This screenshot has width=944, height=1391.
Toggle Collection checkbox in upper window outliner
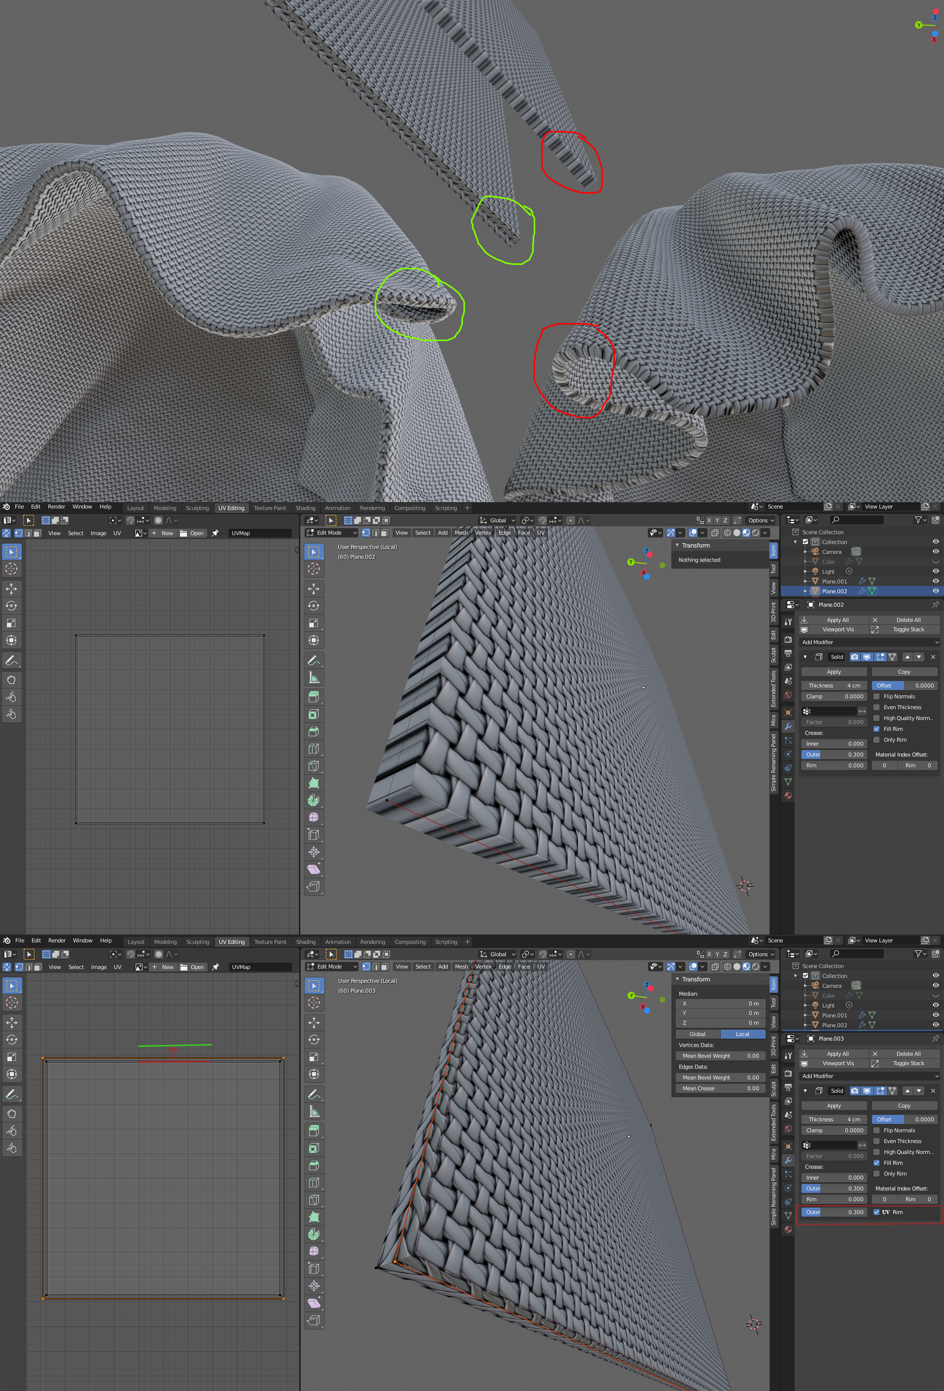[x=806, y=542]
